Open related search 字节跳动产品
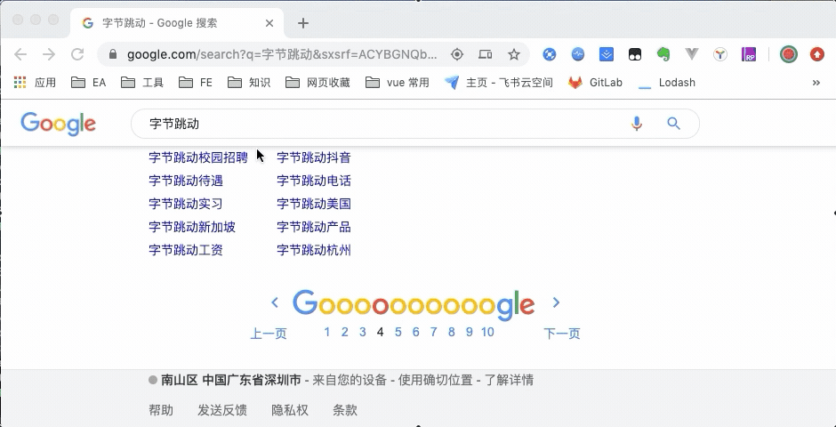This screenshot has width=836, height=427. pyautogui.click(x=313, y=227)
